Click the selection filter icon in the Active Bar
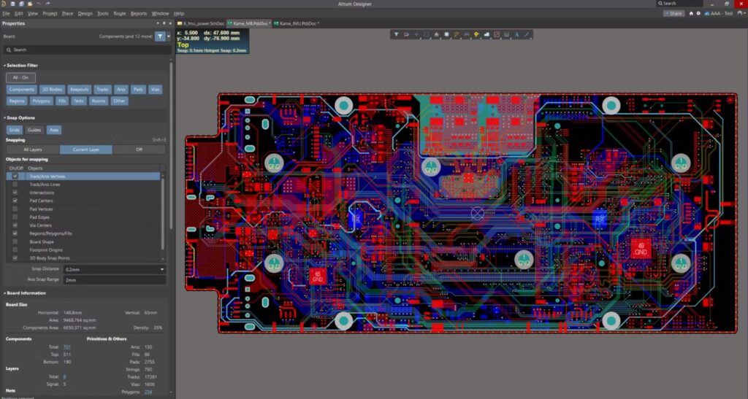 [396, 34]
